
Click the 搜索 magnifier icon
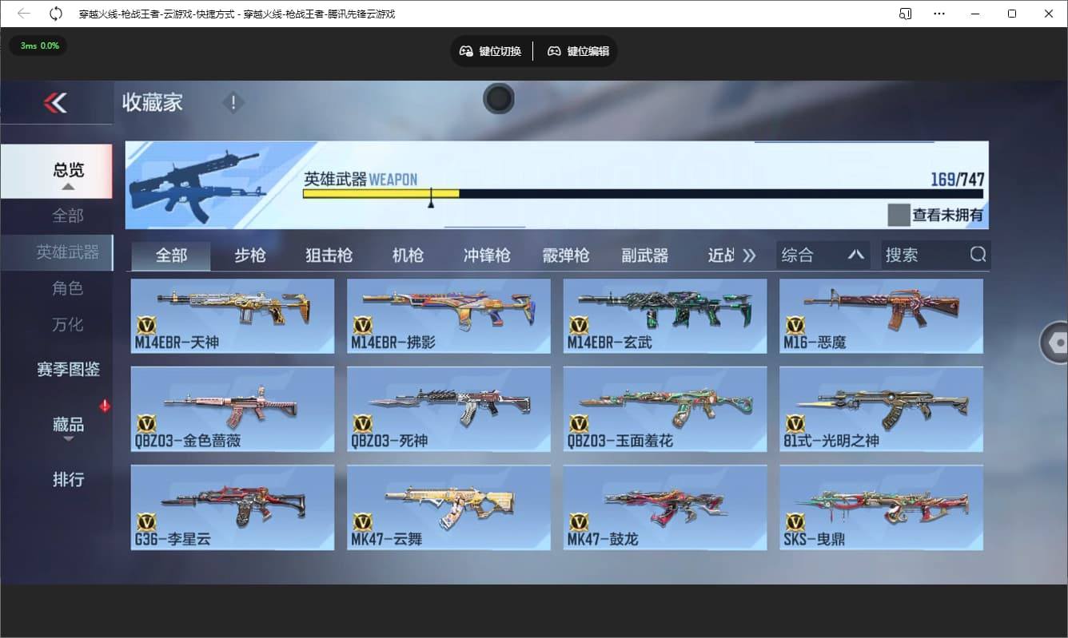point(978,254)
